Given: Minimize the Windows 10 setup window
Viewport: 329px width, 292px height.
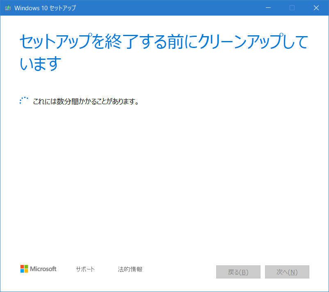Looking at the screenshot, I should point(268,8).
